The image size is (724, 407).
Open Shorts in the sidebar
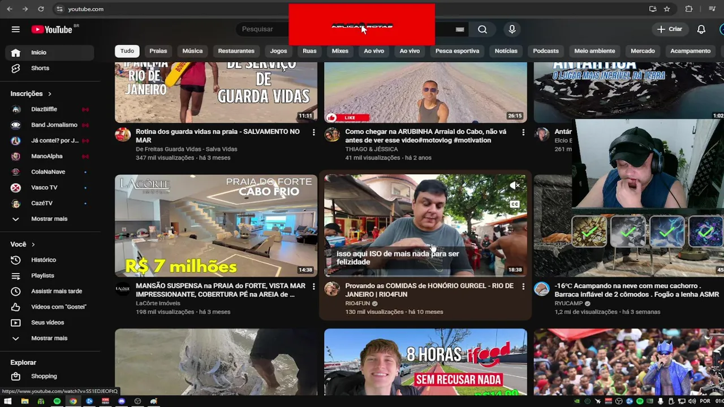click(x=50, y=68)
